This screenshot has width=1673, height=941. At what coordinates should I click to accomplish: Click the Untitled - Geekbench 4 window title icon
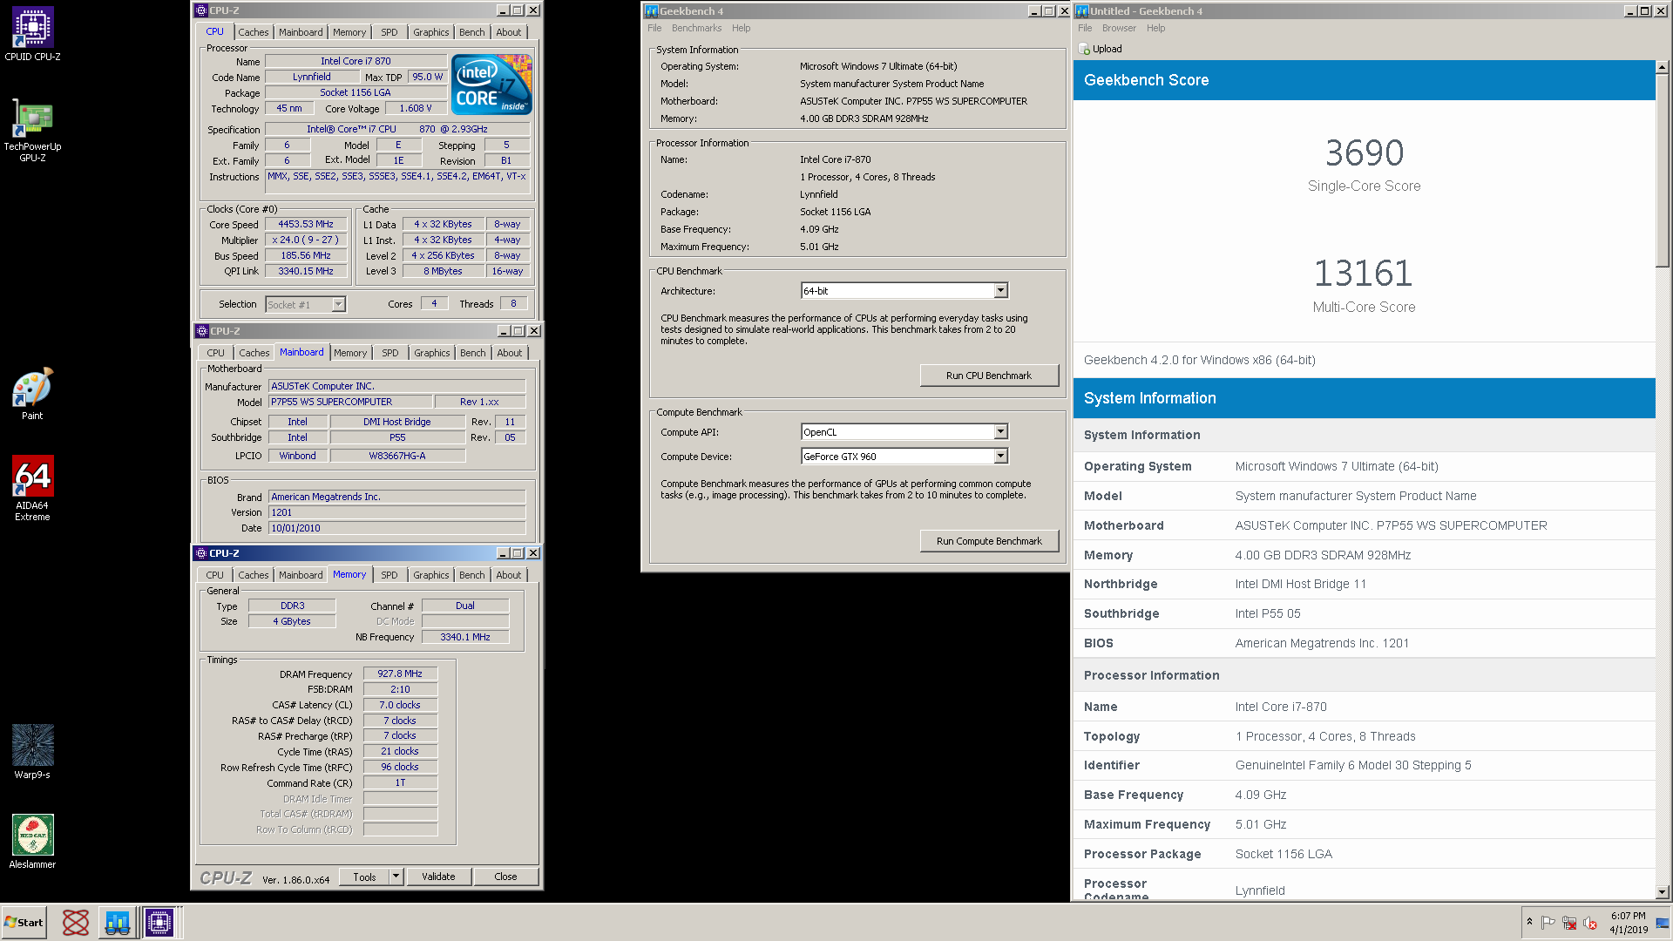(x=1082, y=11)
